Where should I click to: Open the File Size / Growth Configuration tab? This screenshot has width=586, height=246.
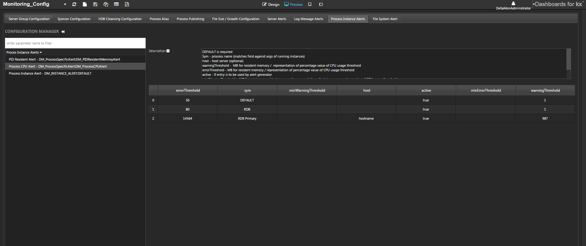[x=236, y=19]
